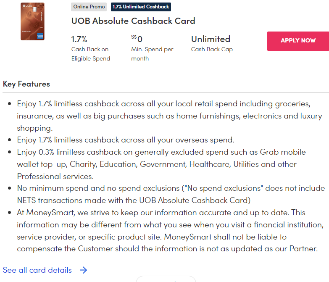Click the Key Features heading

(26, 84)
